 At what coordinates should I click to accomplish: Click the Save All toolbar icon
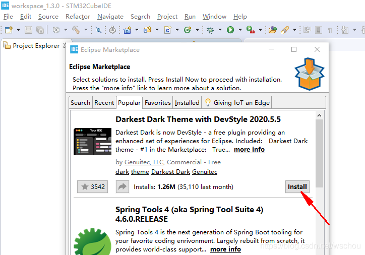[x=40, y=30]
